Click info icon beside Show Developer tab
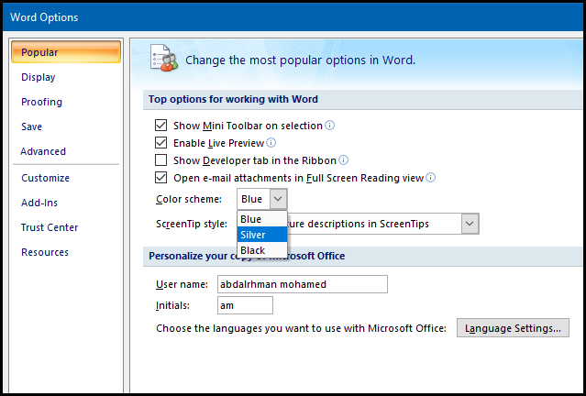 [343, 160]
